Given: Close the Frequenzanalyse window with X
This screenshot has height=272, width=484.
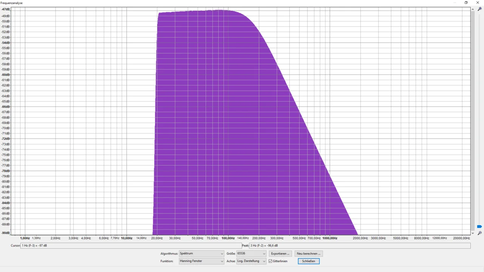Looking at the screenshot, I should (x=478, y=3).
